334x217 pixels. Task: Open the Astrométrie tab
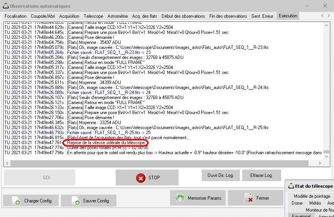118,16
